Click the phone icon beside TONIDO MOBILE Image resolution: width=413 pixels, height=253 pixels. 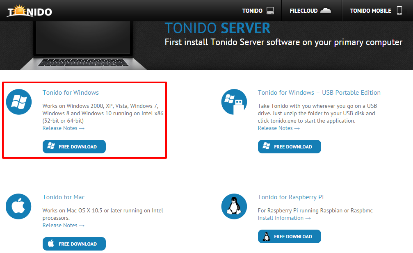399,11
